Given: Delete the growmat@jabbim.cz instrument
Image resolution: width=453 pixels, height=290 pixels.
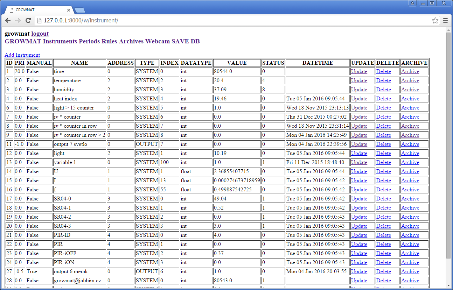Looking at the screenshot, I should (383, 281).
